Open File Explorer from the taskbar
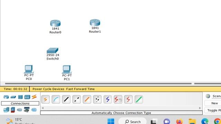The height and width of the screenshot is (124, 221). coord(192,121)
